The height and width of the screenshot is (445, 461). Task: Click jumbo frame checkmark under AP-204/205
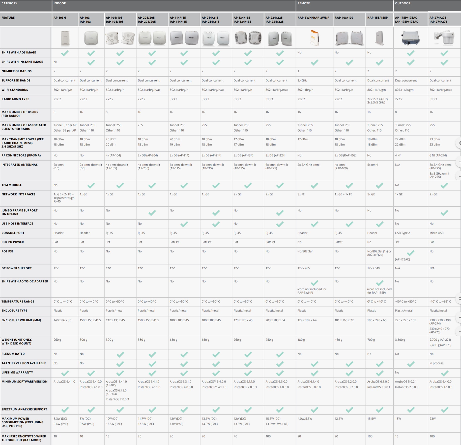click(152, 213)
